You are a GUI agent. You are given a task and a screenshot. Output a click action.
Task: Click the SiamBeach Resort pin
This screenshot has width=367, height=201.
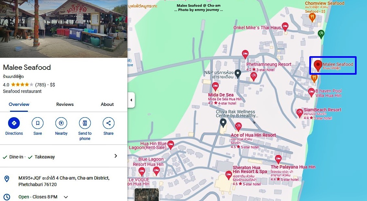click(300, 113)
